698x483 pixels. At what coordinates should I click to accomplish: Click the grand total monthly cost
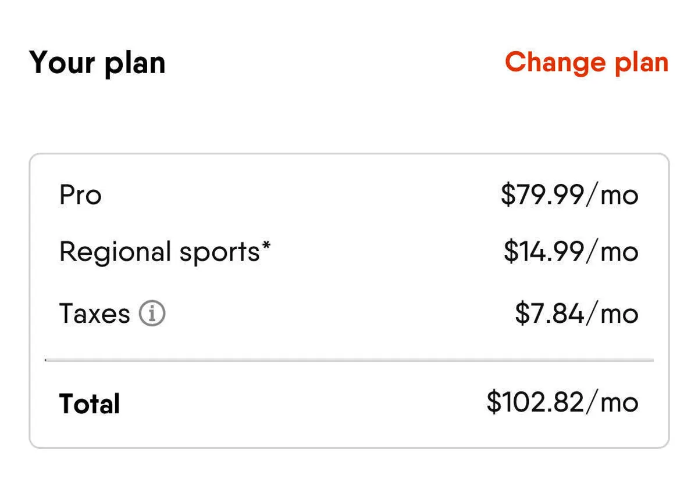pos(562,402)
